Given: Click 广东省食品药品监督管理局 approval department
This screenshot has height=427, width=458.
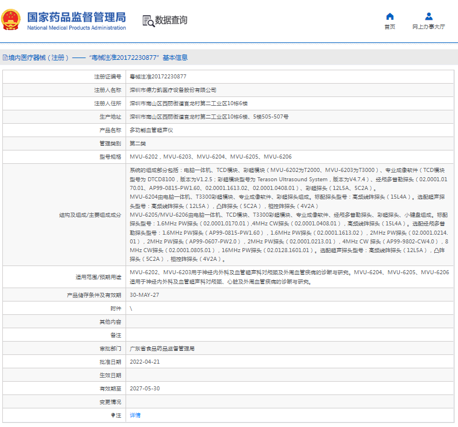Looking at the screenshot, I should coord(162,349).
